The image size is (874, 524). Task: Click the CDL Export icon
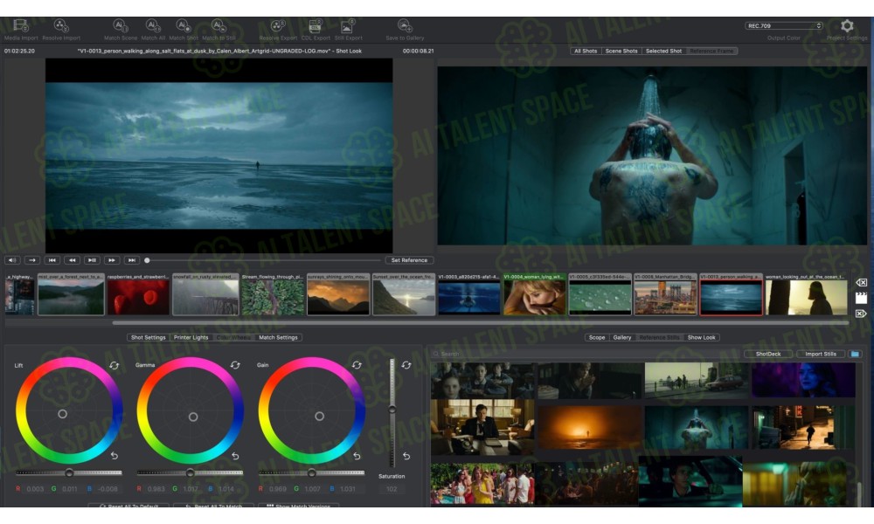click(316, 25)
